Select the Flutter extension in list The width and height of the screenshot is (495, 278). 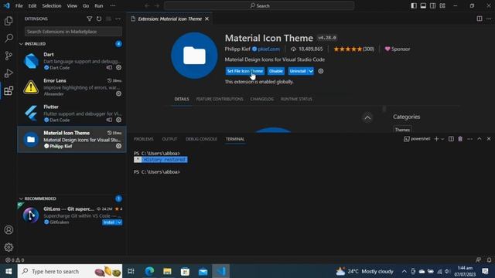72,114
